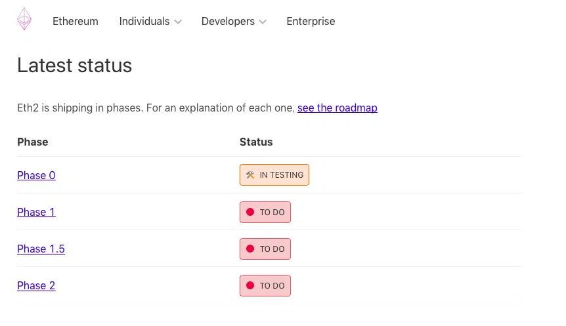Click the TO DO badge for Phase 1
Screen dimensions: 566x326
click(x=265, y=212)
